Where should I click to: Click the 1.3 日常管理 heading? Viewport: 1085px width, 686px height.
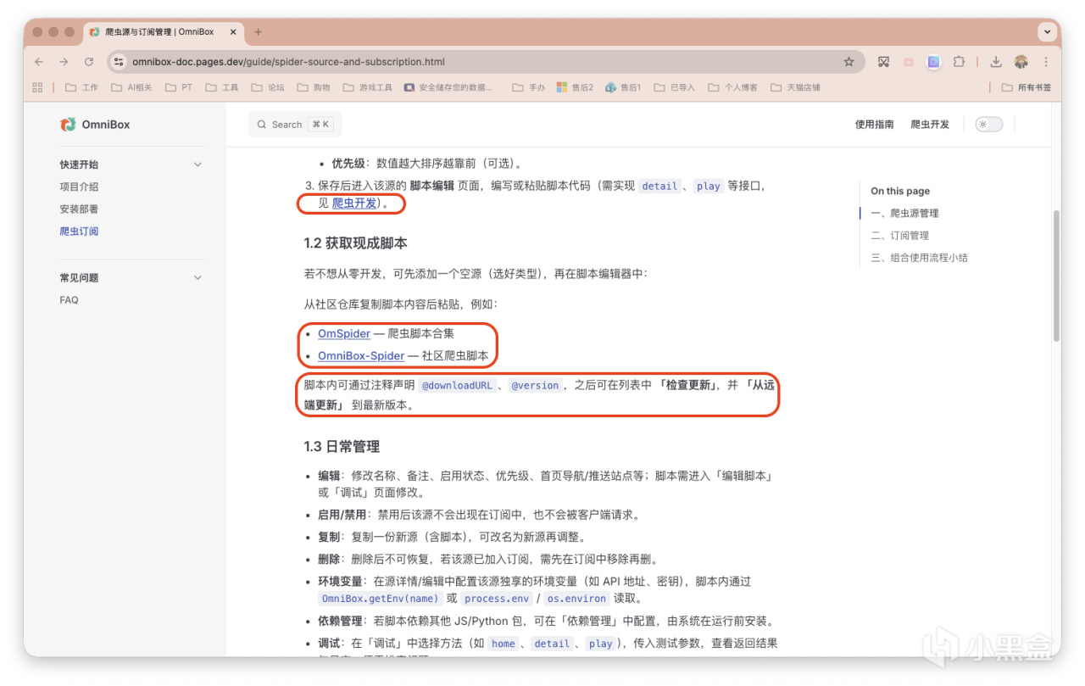[342, 447]
